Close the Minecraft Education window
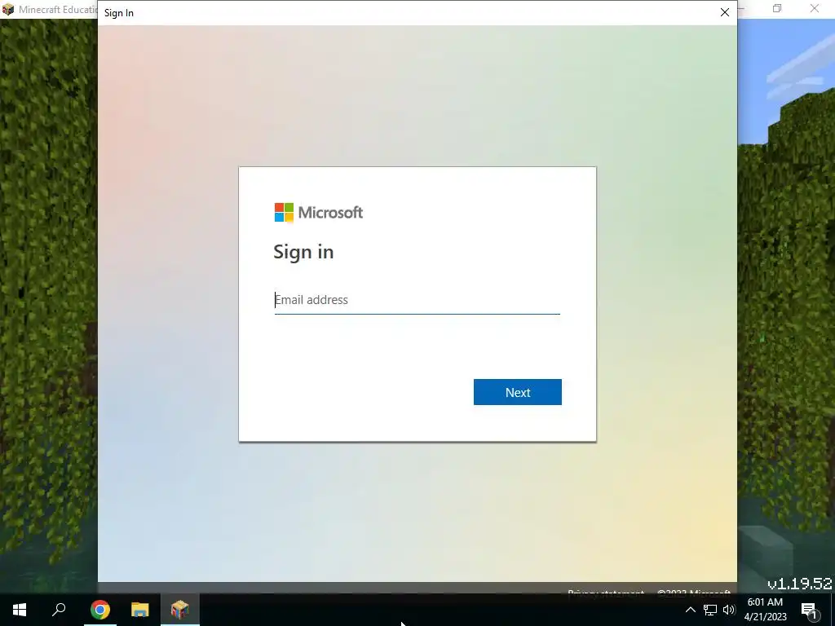The width and height of the screenshot is (835, 626). pos(815,8)
